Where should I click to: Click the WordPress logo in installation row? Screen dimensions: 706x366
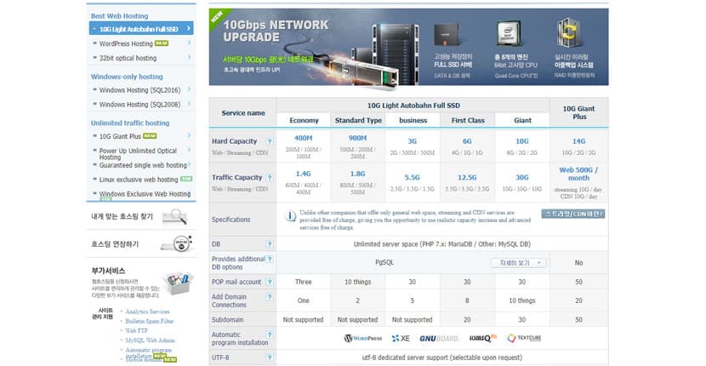coord(363,338)
